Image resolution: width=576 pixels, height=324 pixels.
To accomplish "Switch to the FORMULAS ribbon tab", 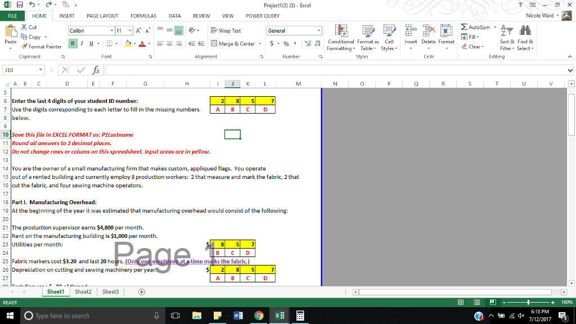I will (143, 16).
